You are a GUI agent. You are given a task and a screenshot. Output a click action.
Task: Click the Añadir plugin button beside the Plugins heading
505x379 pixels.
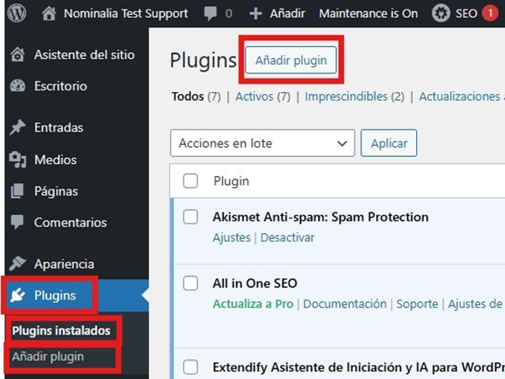(291, 60)
